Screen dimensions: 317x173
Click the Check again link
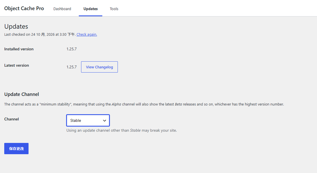[87, 35]
